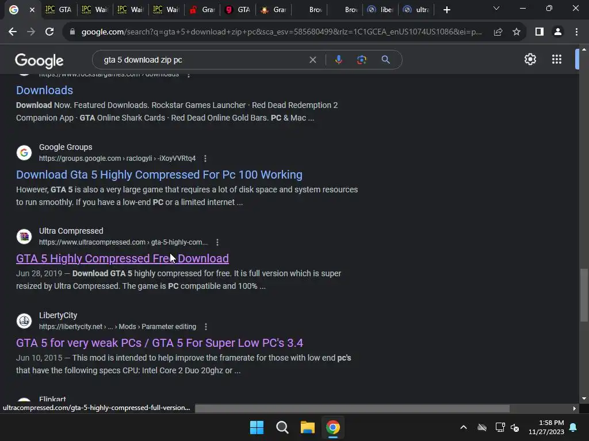Image resolution: width=589 pixels, height=441 pixels.
Task: Switch to the Gran tab with red lock icon
Action: (203, 10)
